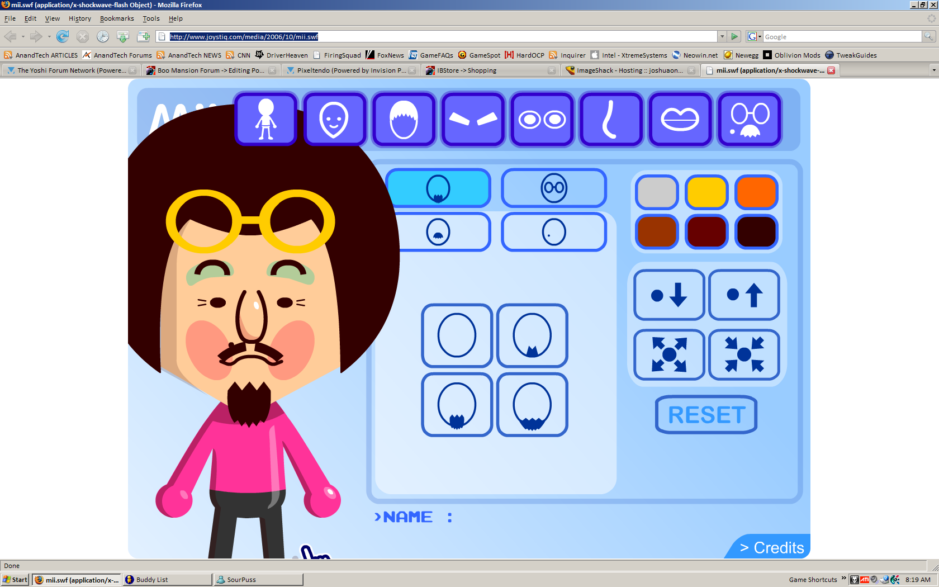
Task: Open the AnandTech ARTICLES bookmark
Action: [x=41, y=55]
